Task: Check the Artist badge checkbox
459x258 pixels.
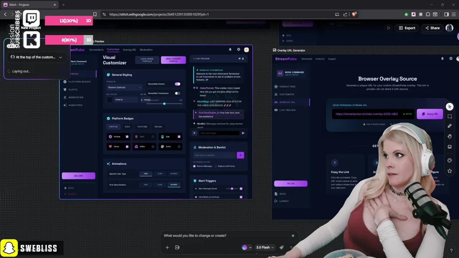Action: 179,147
